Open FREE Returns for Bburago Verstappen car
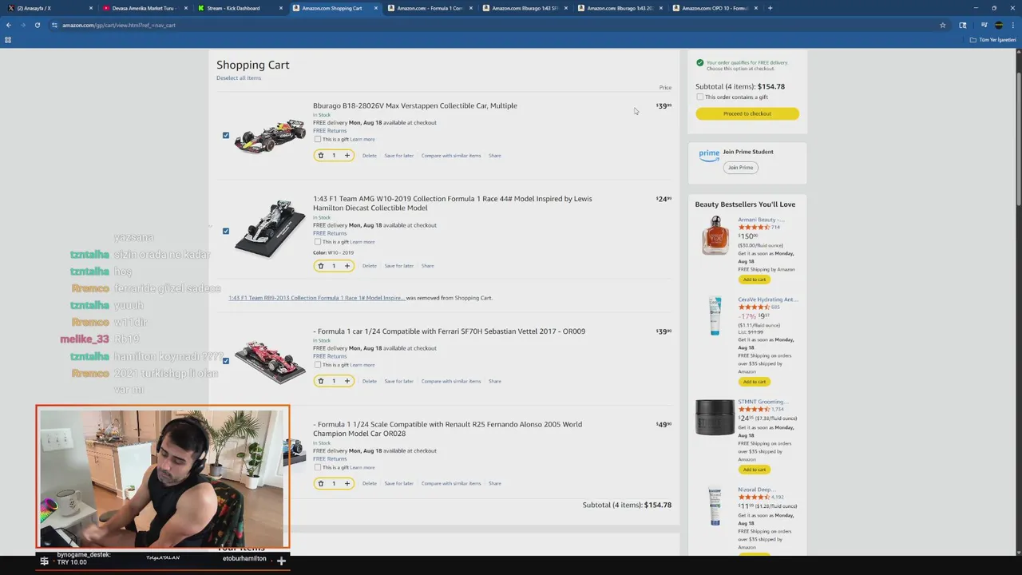 click(330, 130)
